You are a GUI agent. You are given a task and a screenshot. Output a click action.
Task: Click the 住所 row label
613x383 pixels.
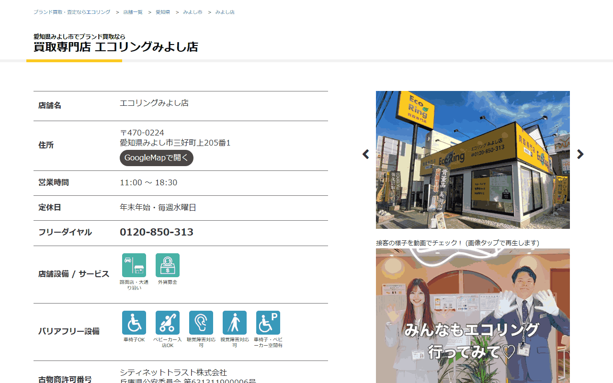pyautogui.click(x=46, y=145)
